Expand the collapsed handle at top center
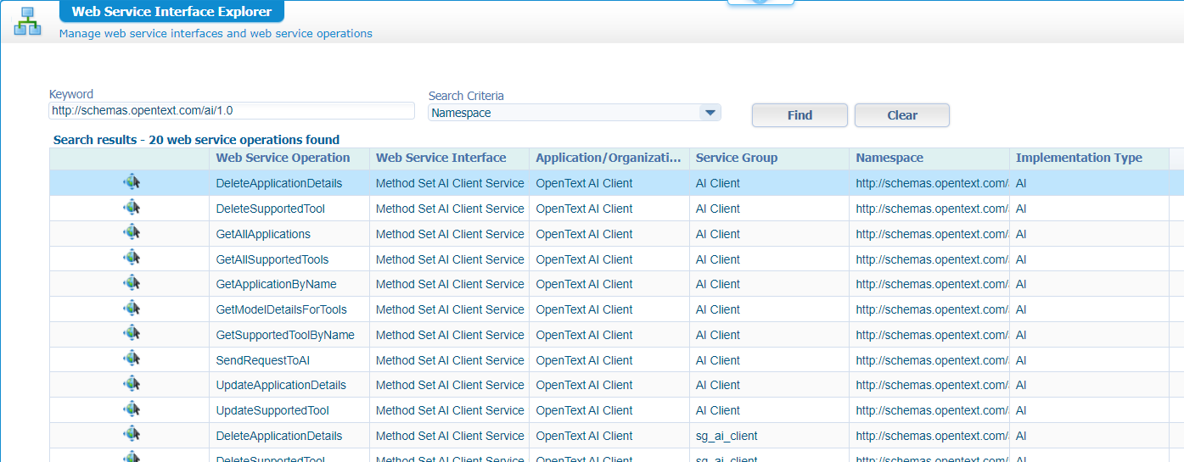Viewport: 1184px width, 462px height. [760, 3]
